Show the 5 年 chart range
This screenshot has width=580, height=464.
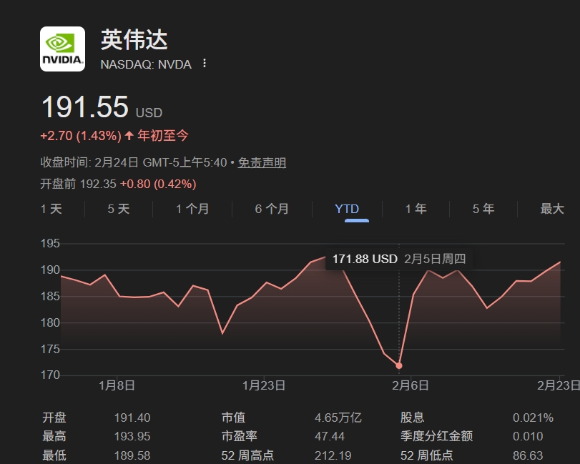[483, 209]
